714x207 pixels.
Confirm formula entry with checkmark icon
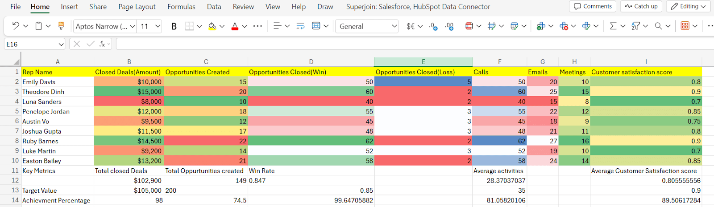[x=91, y=44]
